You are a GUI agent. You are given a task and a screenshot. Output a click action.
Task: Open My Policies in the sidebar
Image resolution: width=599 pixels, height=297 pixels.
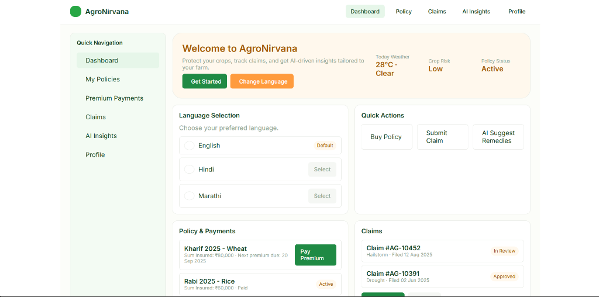118,80
